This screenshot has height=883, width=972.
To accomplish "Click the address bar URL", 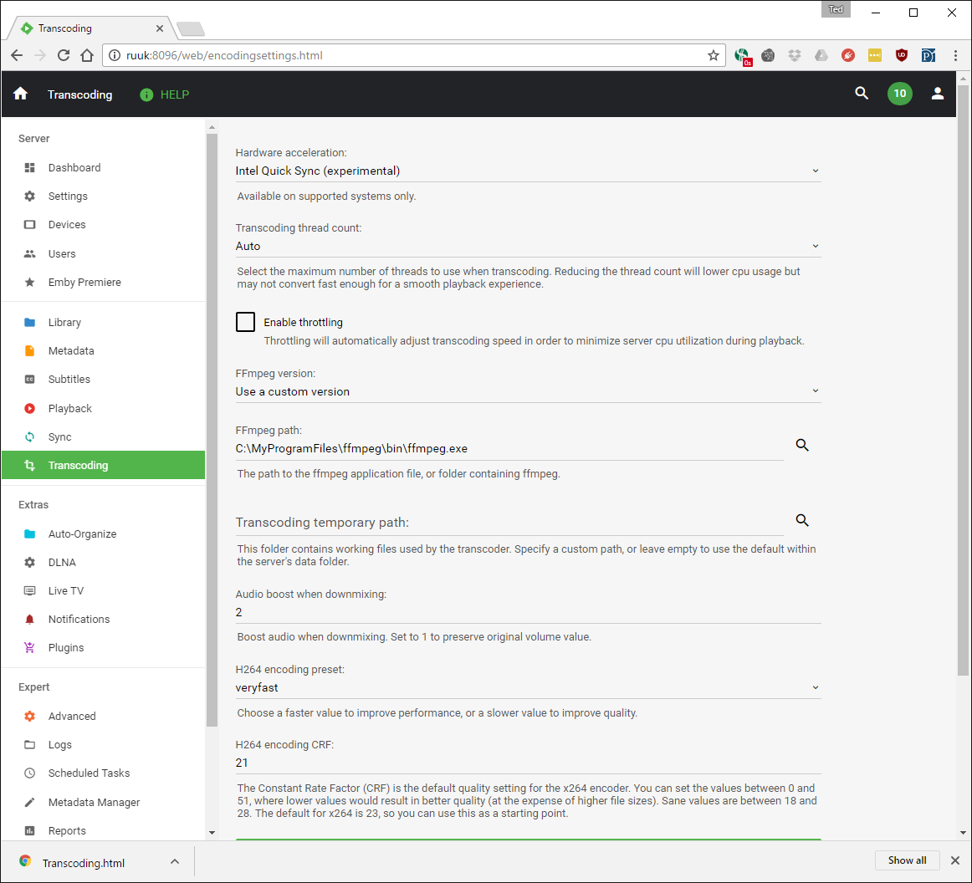I will (224, 55).
